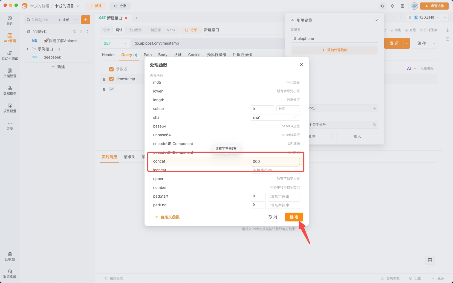
Task: Open the 卡戎的项目 project dropdown
Action: coord(67,6)
